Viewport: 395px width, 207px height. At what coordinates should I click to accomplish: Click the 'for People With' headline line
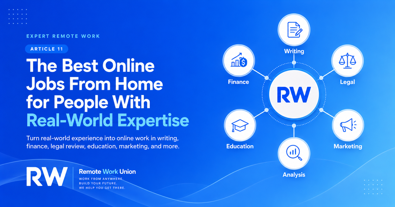point(88,102)
